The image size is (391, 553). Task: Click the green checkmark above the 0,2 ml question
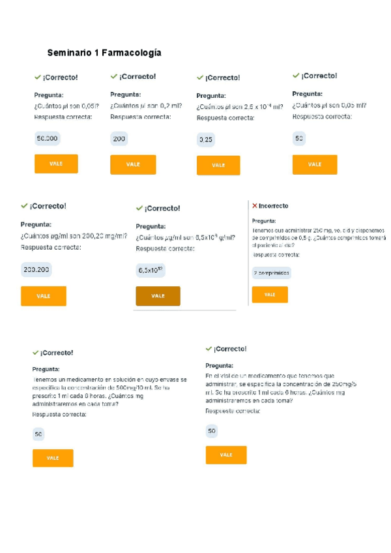coord(113,76)
